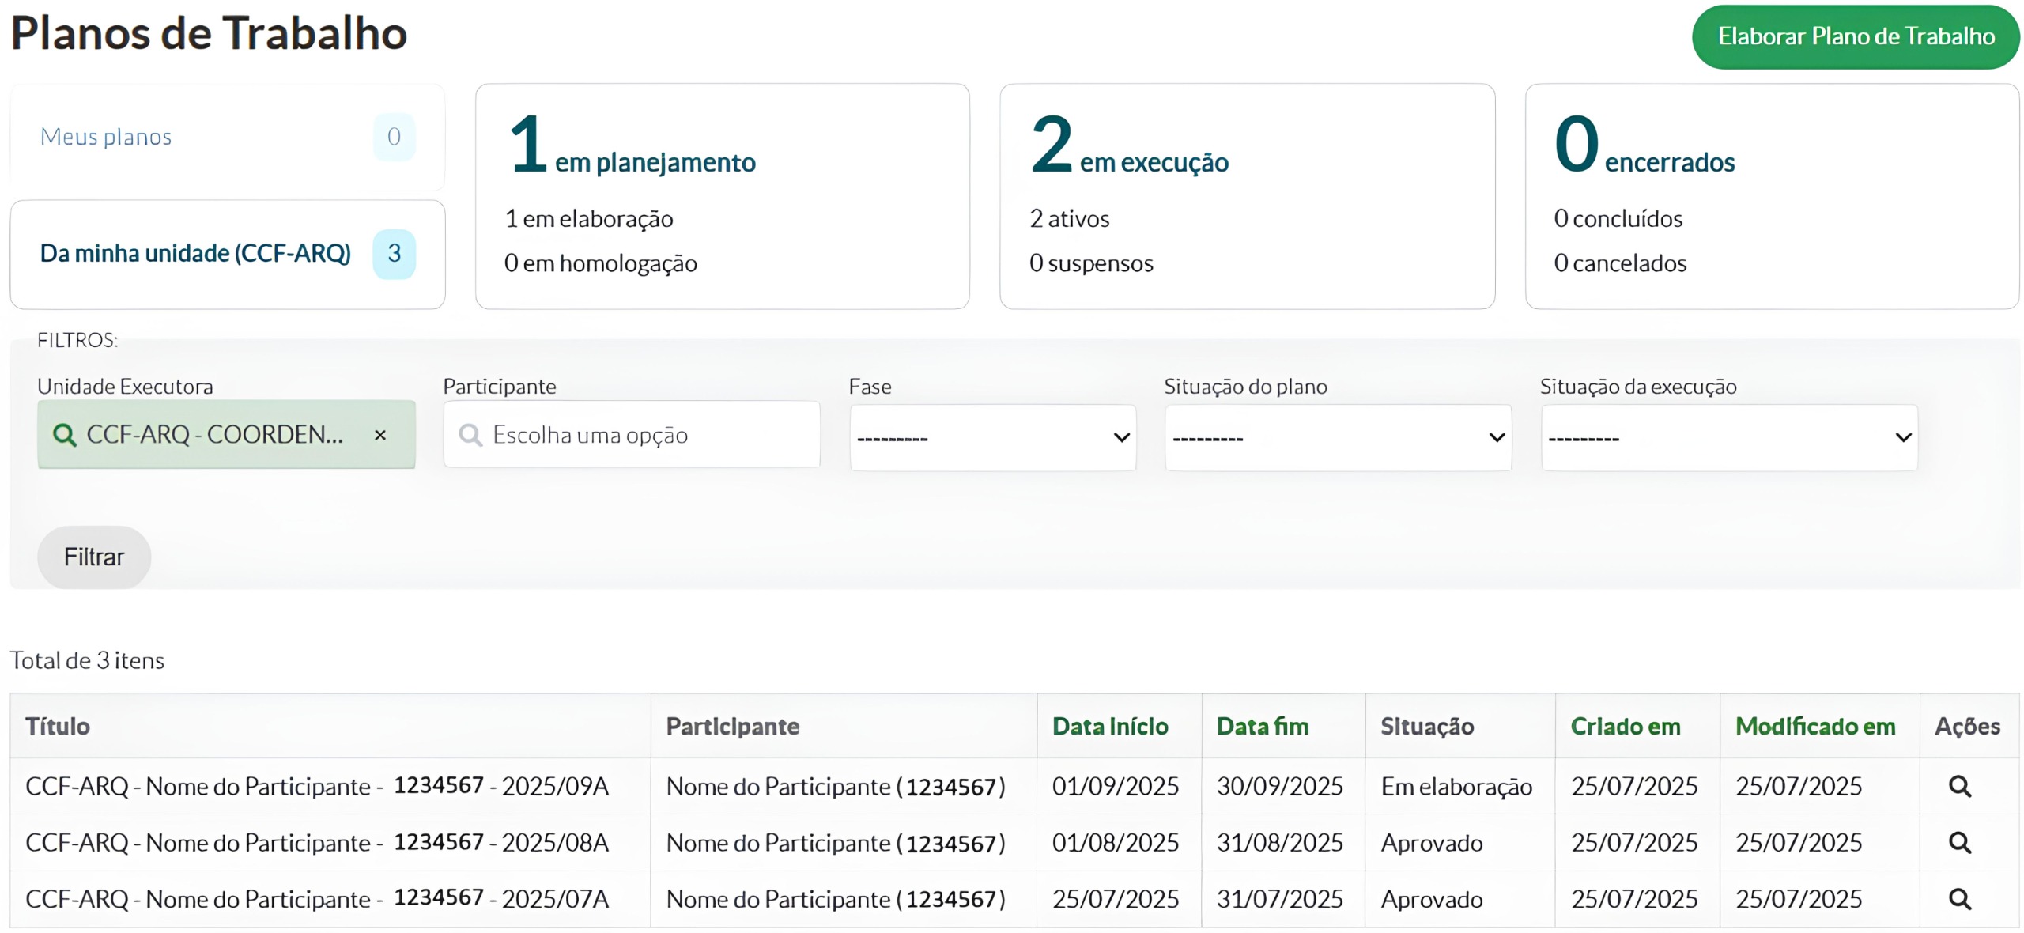Image resolution: width=2024 pixels, height=933 pixels.
Task: View details of plan 2025/09A magnifier icon
Action: (x=1959, y=786)
